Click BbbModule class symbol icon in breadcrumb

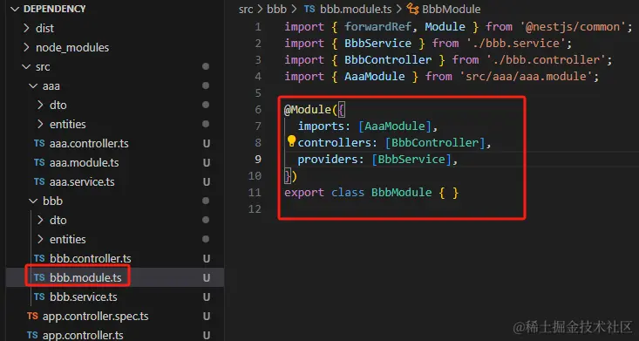(x=413, y=9)
